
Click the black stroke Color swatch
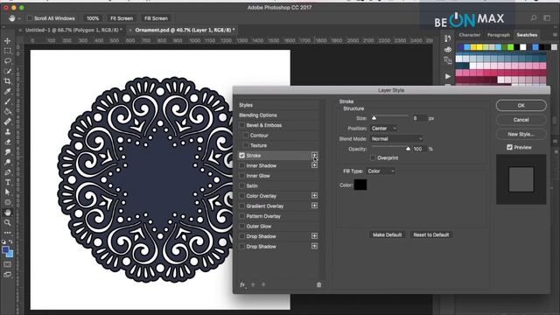click(360, 185)
